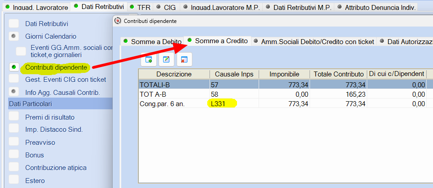Click the box next to Eventi GG.Amm. sociali
Viewport: 433px width, 188px height.
click(21, 51)
